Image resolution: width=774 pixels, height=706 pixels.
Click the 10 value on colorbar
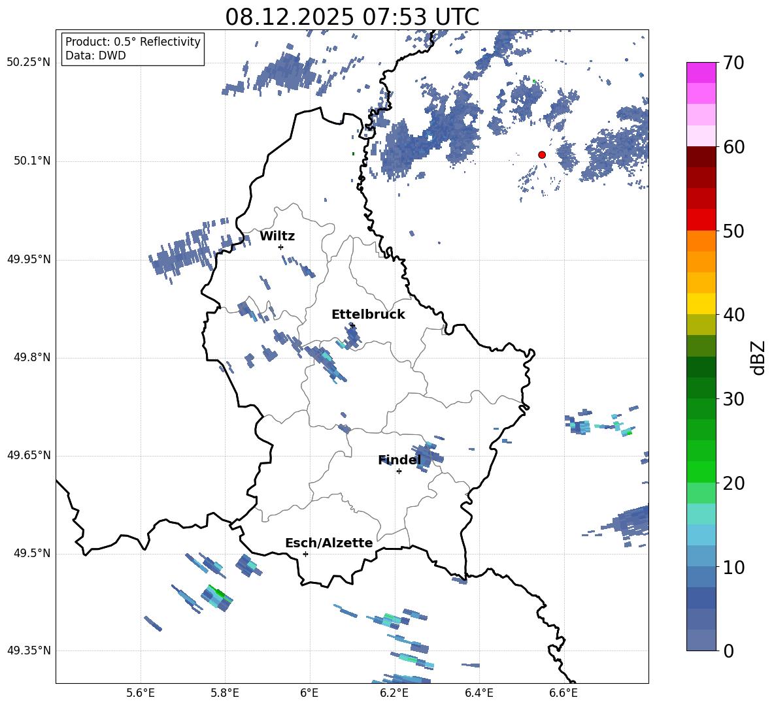pyautogui.click(x=733, y=568)
